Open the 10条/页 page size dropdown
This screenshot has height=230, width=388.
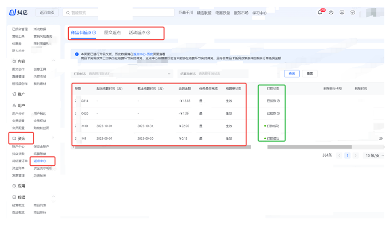pyautogui.click(x=374, y=155)
